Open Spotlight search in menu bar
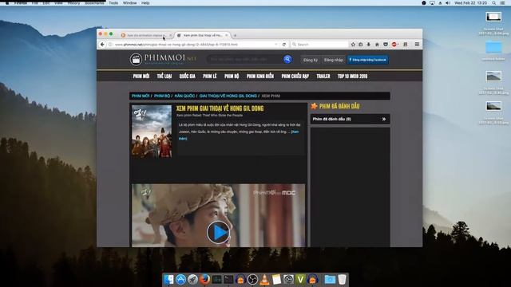Image resolution: width=511 pixels, height=287 pixels. [x=494, y=3]
